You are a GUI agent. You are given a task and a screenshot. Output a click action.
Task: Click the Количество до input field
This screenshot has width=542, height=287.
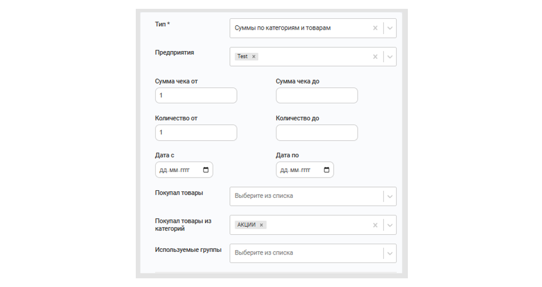coord(317,133)
